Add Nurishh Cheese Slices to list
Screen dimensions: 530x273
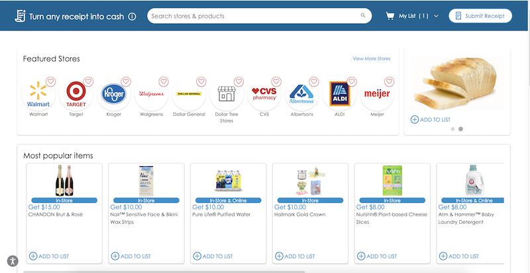pyautogui.click(x=377, y=256)
